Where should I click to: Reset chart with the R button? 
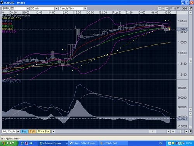[x=191, y=132]
